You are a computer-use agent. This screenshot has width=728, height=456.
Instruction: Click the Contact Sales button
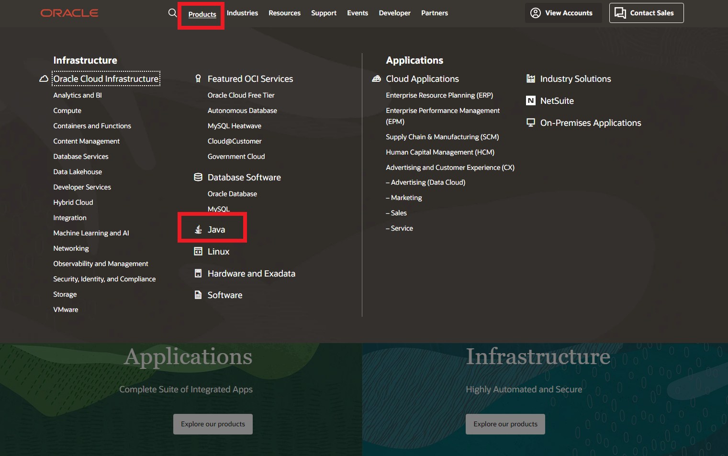coord(646,13)
